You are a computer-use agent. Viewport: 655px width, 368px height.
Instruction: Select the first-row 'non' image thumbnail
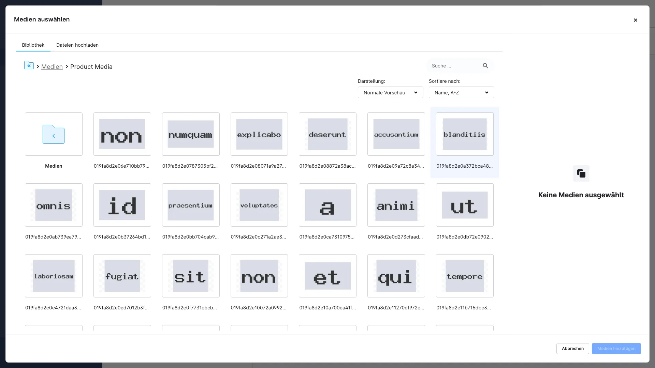pyautogui.click(x=122, y=134)
